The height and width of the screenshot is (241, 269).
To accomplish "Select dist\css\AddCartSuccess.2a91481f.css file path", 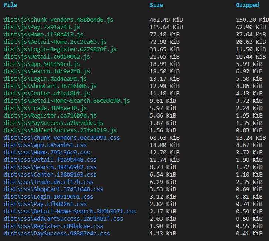I will (x=63, y=219).
